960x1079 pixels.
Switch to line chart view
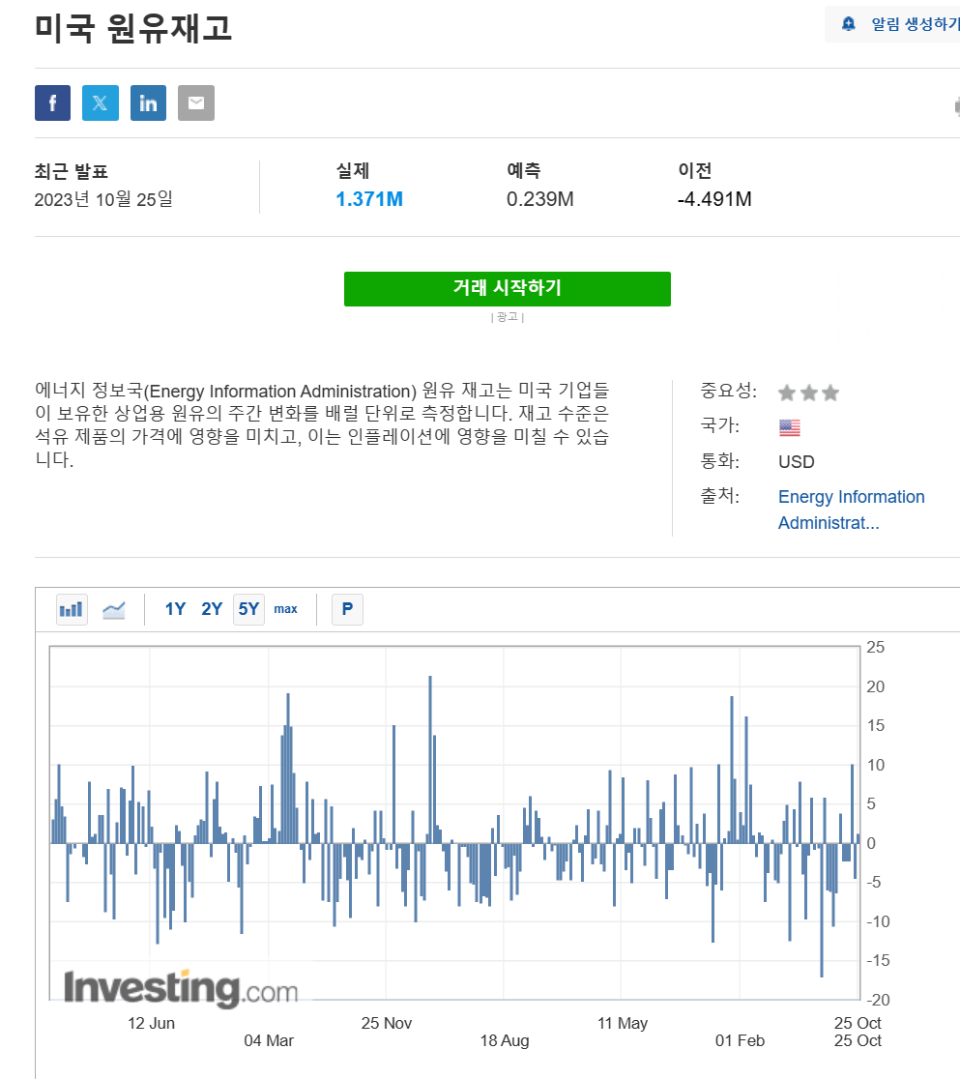click(x=113, y=609)
